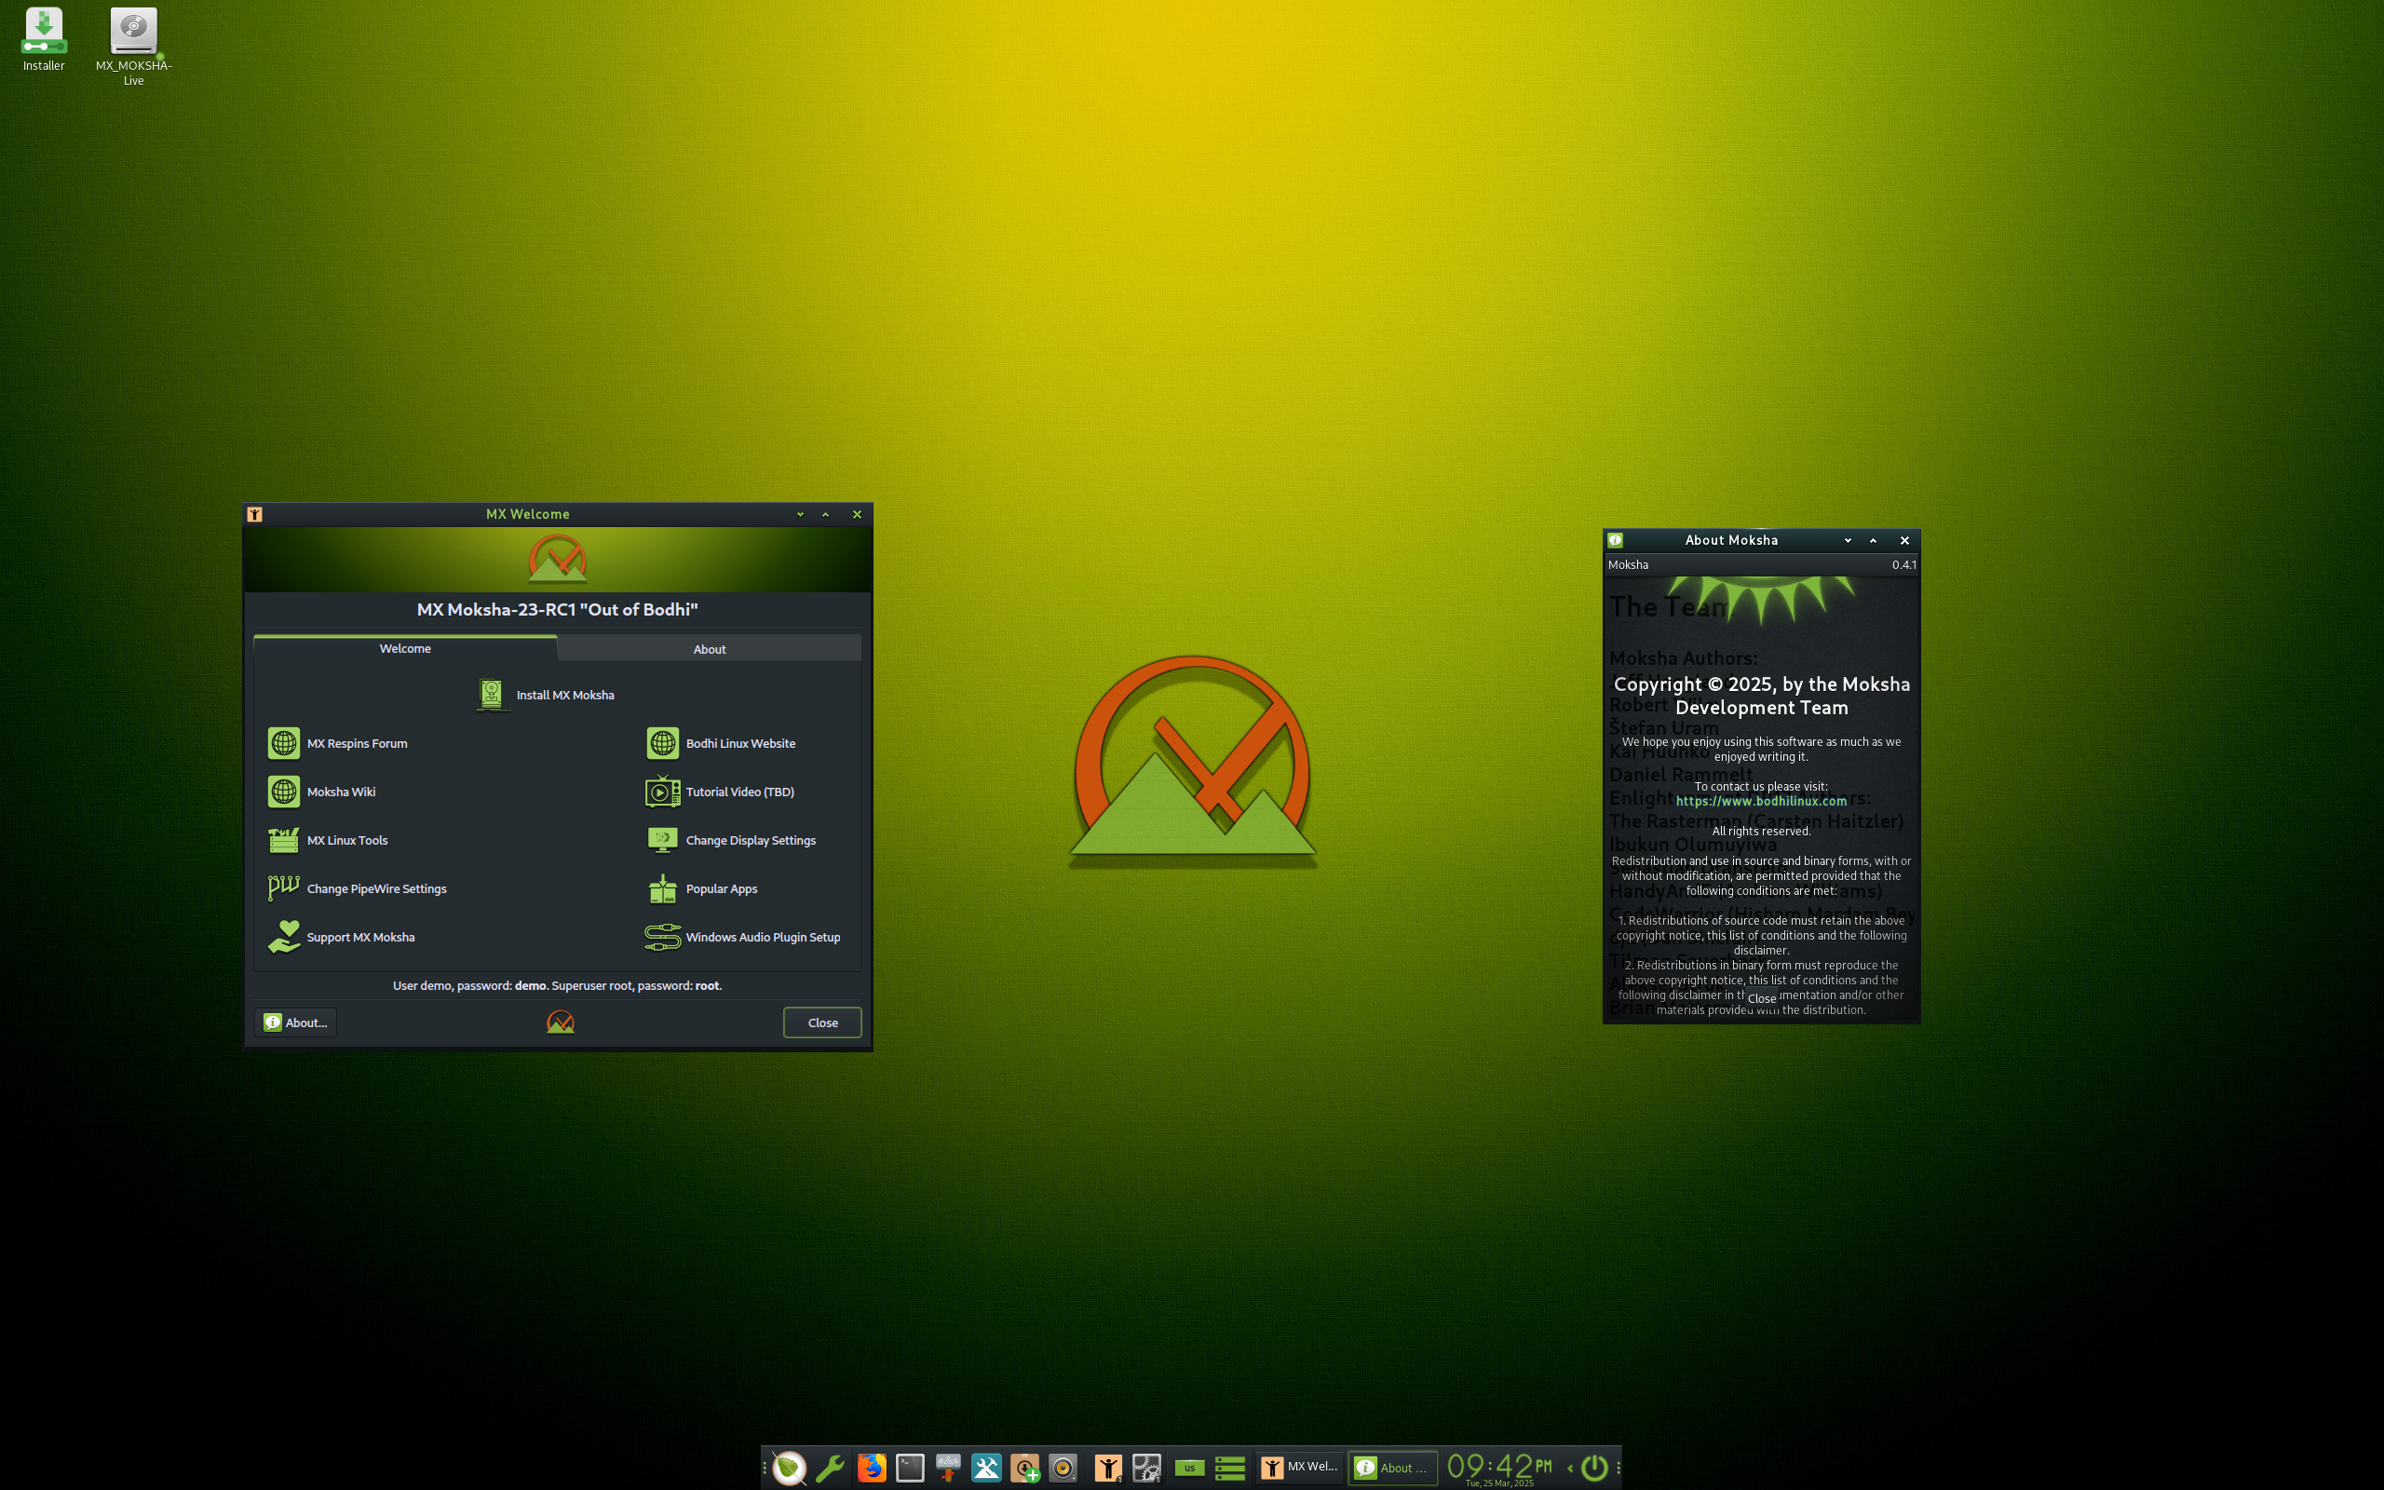Click the taskbar clock showing 09:42 PM
The height and width of the screenshot is (1490, 2384).
tap(1499, 1468)
